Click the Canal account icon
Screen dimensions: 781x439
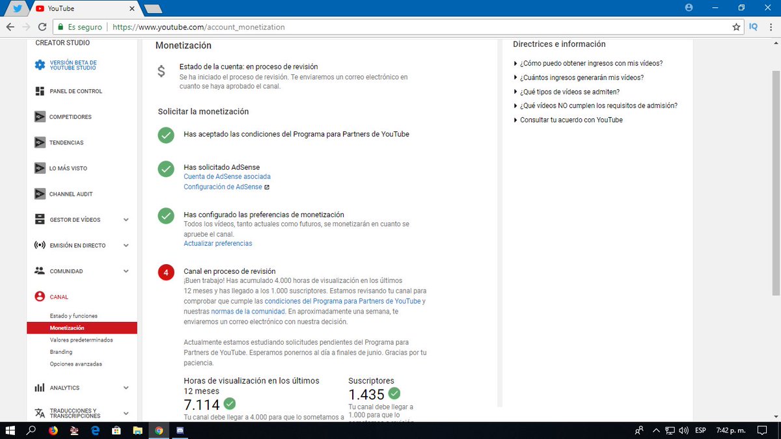(40, 297)
